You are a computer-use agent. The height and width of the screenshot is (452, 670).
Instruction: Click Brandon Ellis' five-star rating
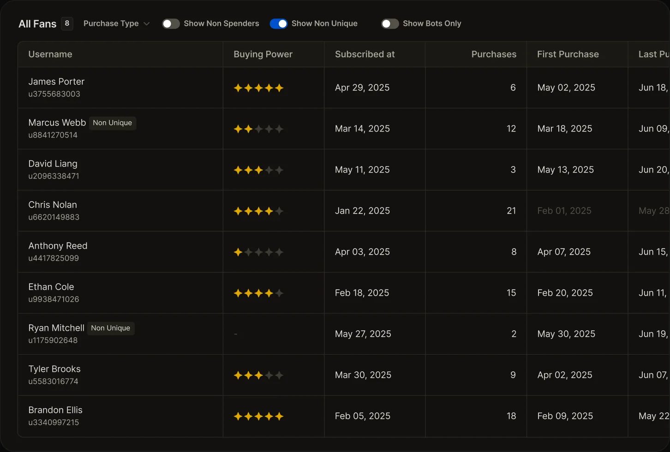click(258, 416)
